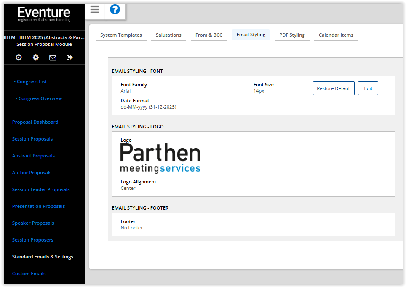Go to Calendar Items tab

pyautogui.click(x=336, y=35)
